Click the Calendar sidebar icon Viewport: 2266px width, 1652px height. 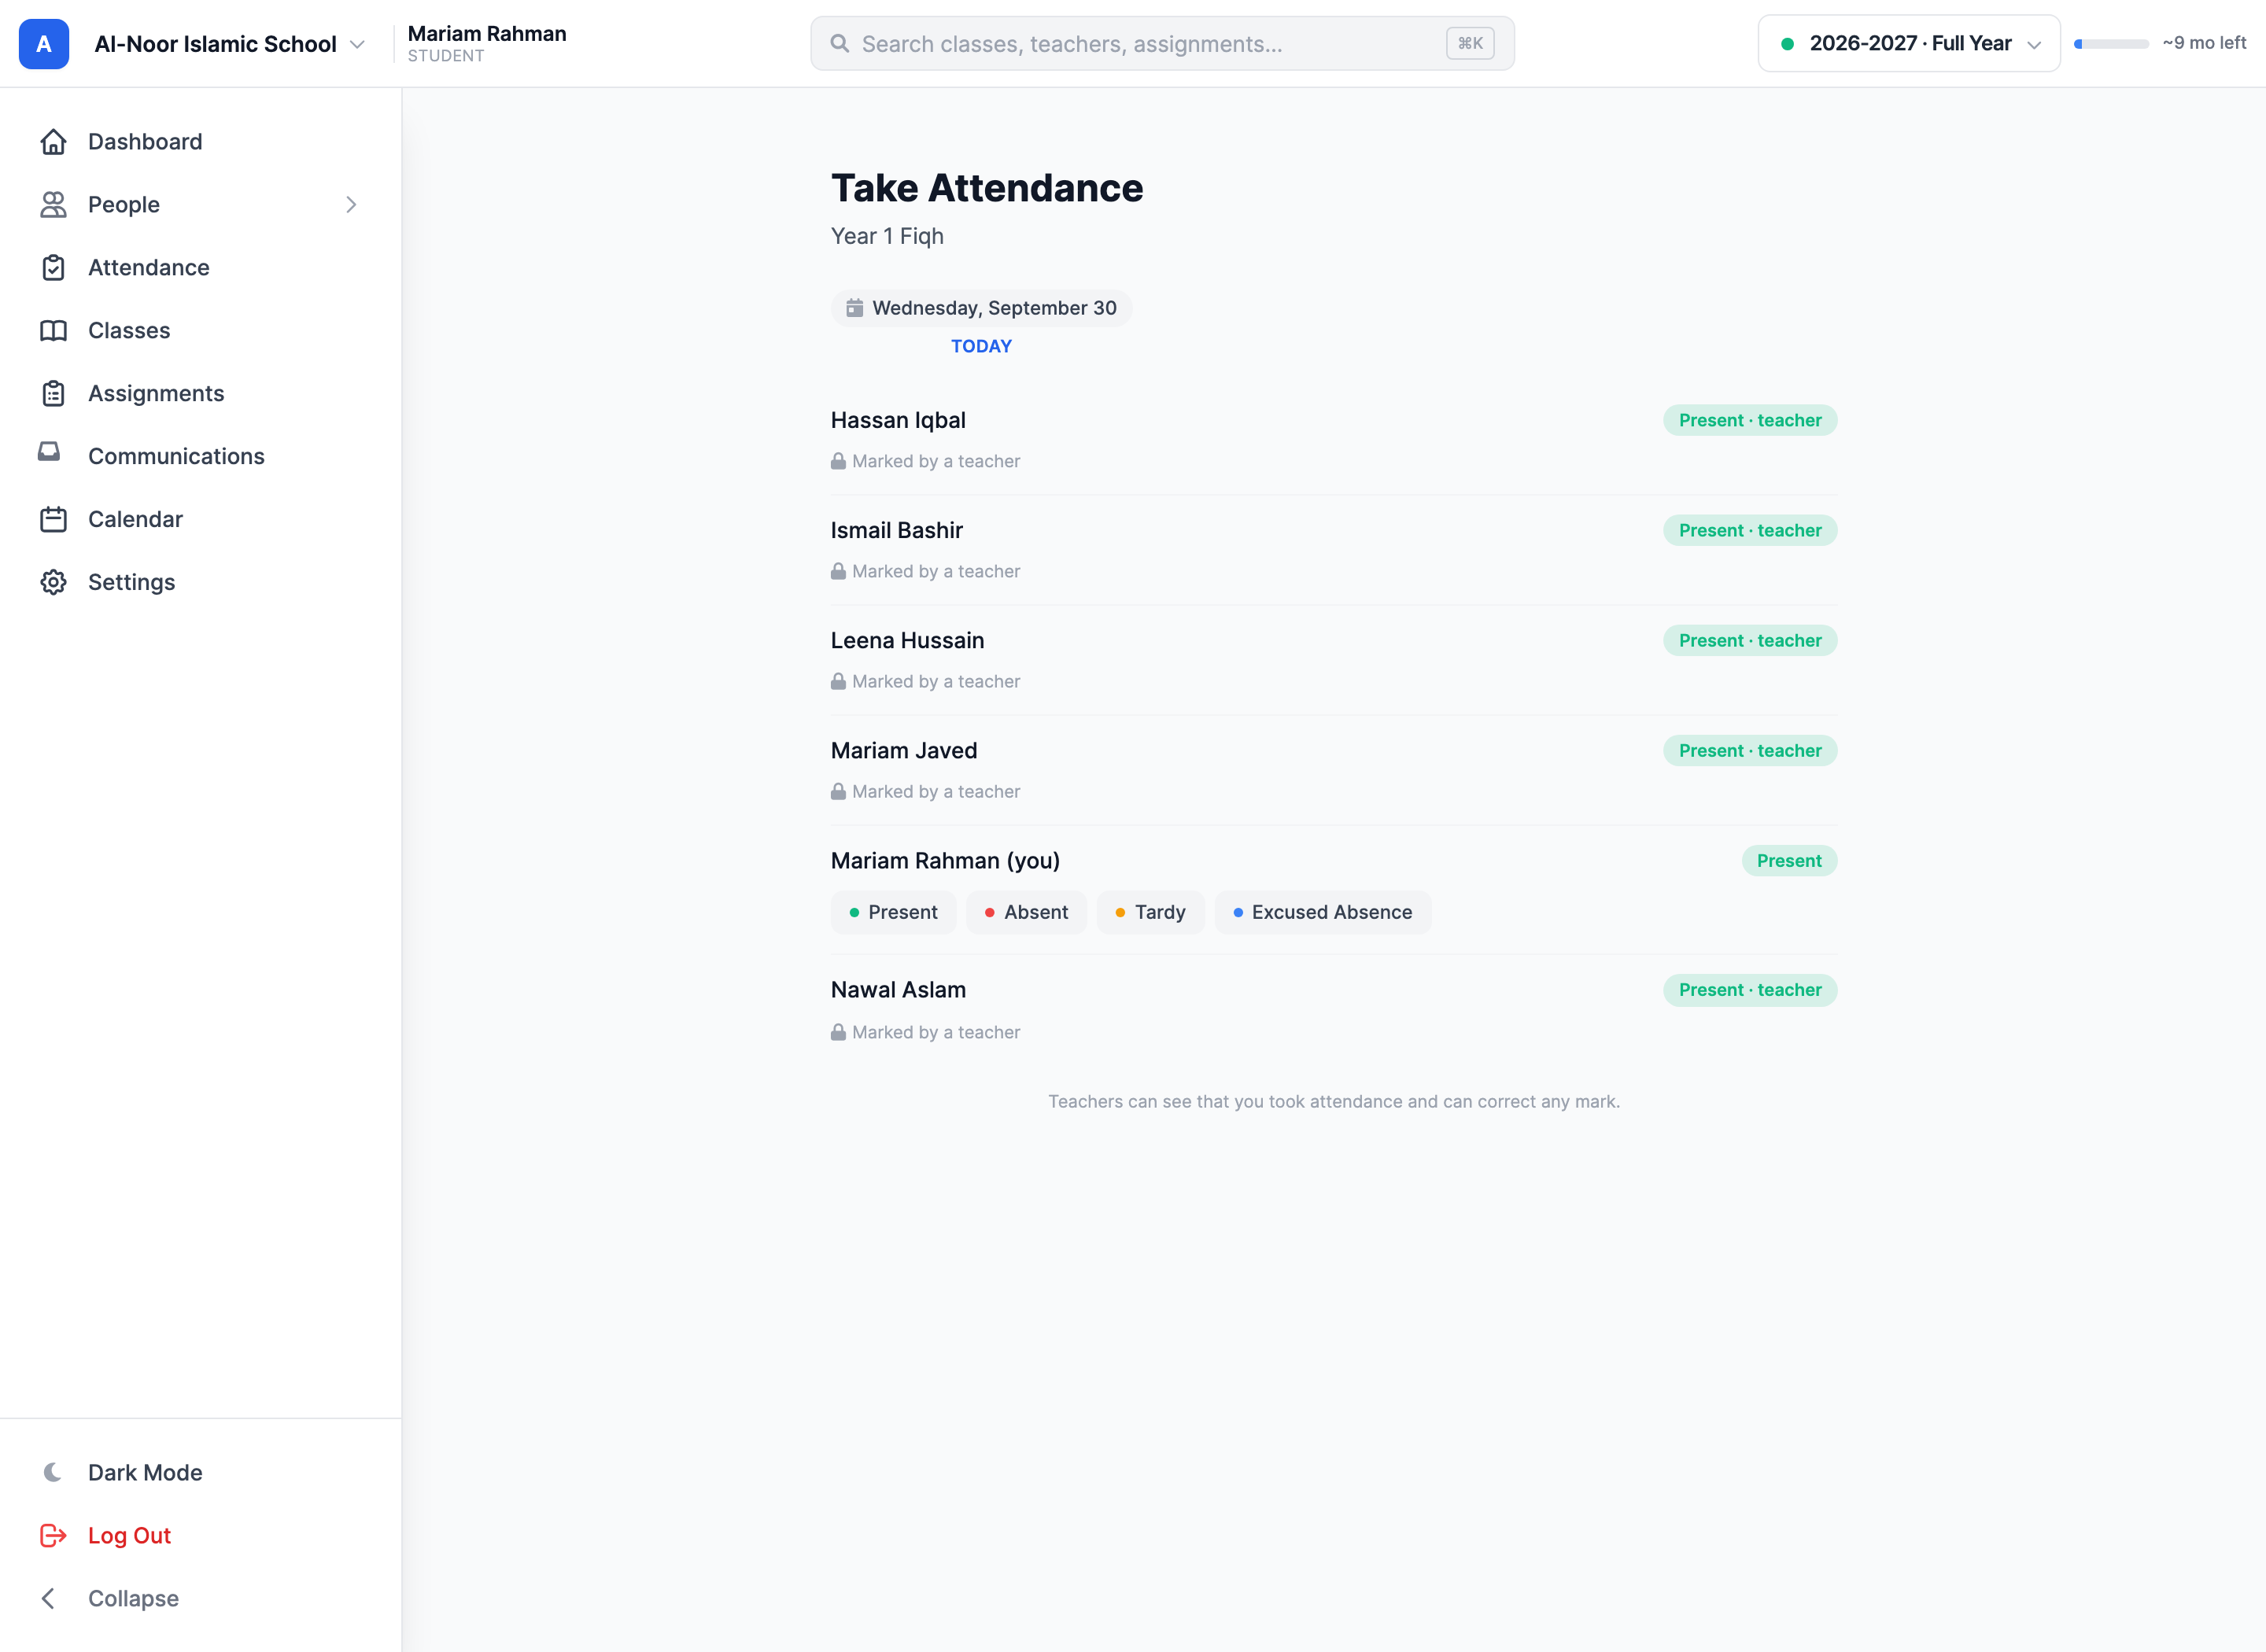click(x=53, y=520)
